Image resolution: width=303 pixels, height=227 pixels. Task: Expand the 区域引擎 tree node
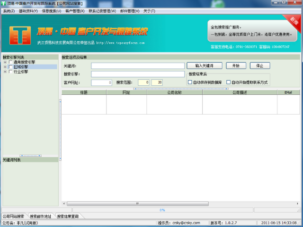tap(5, 67)
